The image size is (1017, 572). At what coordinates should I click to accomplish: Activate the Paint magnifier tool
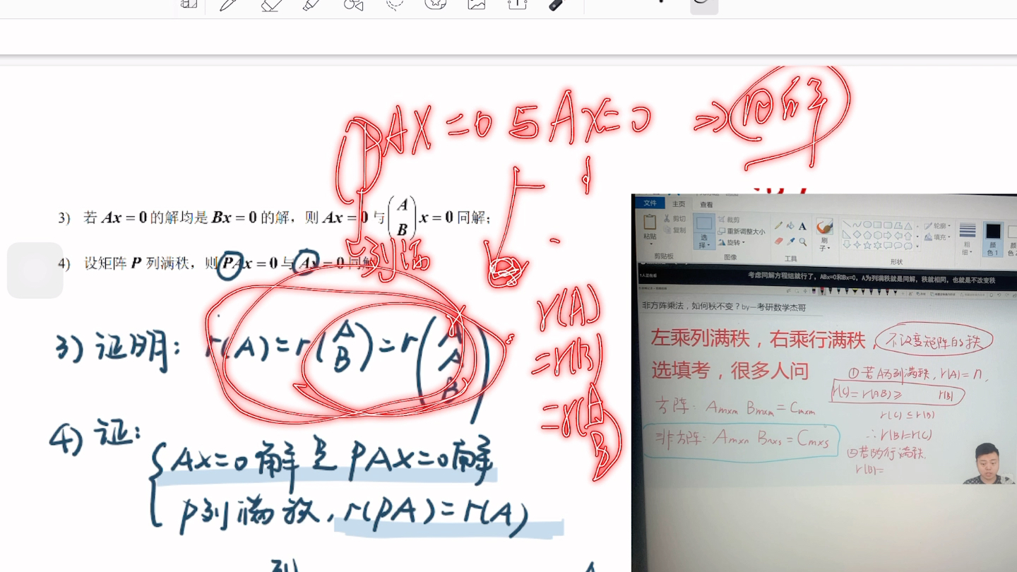(x=803, y=242)
